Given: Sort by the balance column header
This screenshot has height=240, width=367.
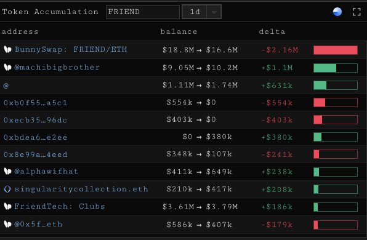Looking at the screenshot, I should click(179, 31).
